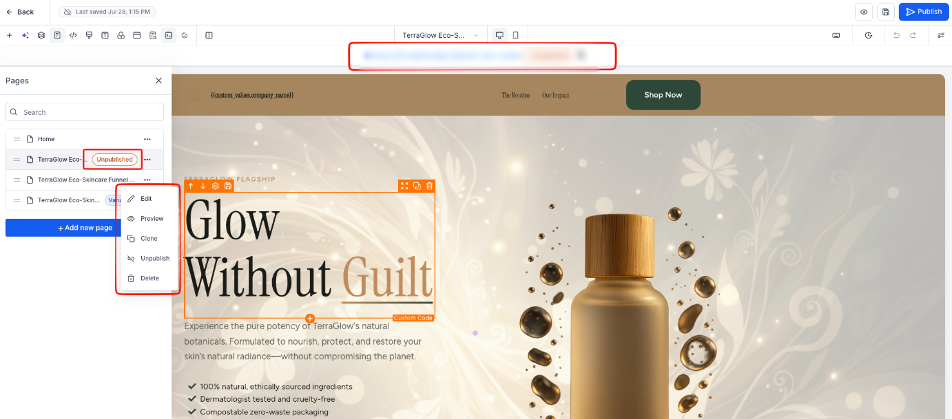Duplicate the selected element copy icon
Viewport: 952px width, 419px height.
pyautogui.click(x=417, y=186)
